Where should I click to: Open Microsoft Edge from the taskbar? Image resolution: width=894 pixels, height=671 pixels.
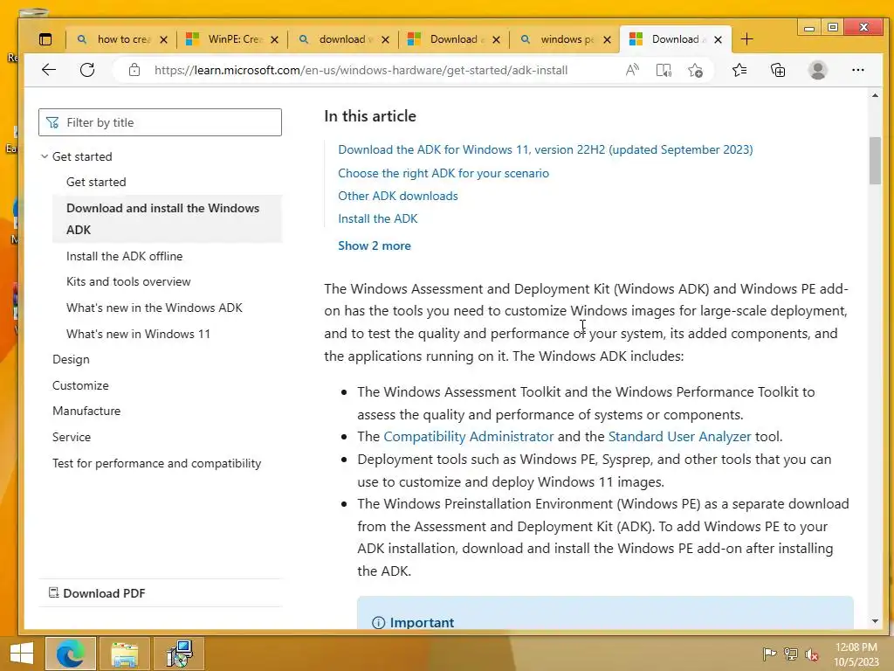tap(71, 654)
